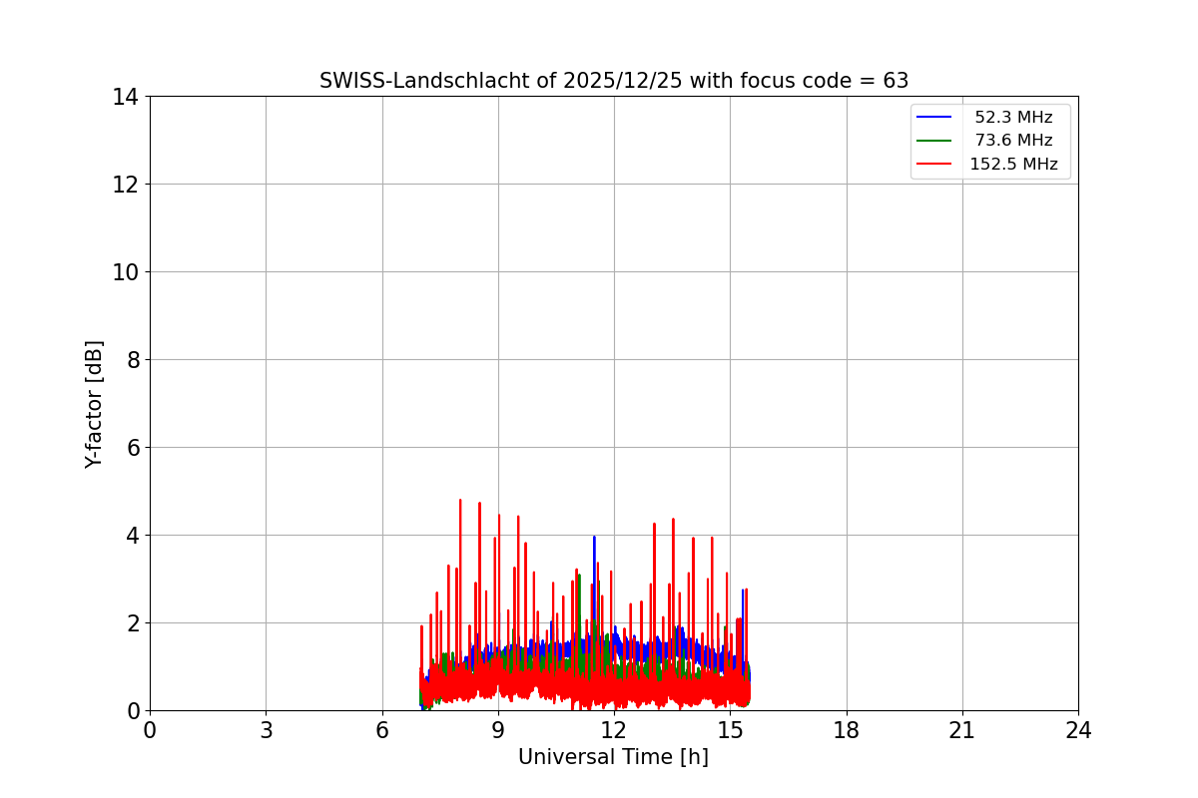
Task: Click y-axis tick label 4
Action: click(x=132, y=536)
